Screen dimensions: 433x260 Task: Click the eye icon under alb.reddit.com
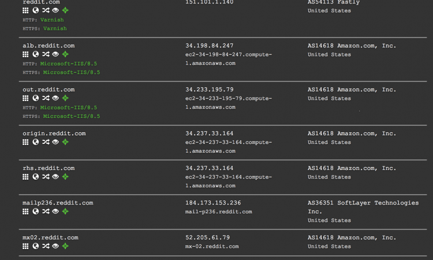(55, 54)
